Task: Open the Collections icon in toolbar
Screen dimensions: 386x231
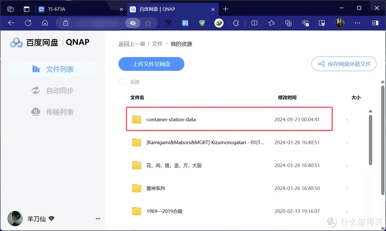Action: [x=288, y=23]
